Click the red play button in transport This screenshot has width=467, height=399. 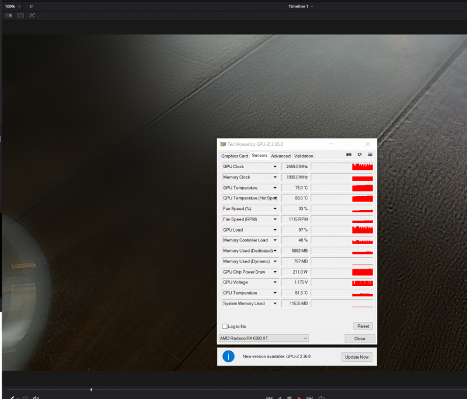[299, 397]
